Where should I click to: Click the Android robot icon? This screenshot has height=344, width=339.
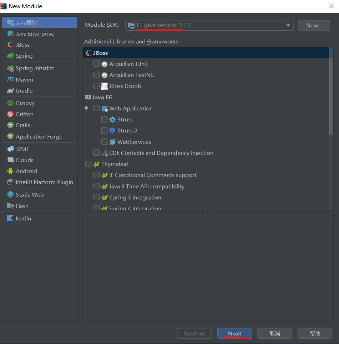[x=10, y=171]
